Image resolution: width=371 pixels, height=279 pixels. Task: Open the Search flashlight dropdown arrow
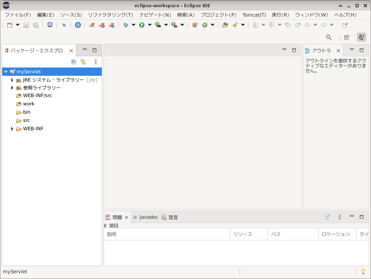click(x=243, y=25)
